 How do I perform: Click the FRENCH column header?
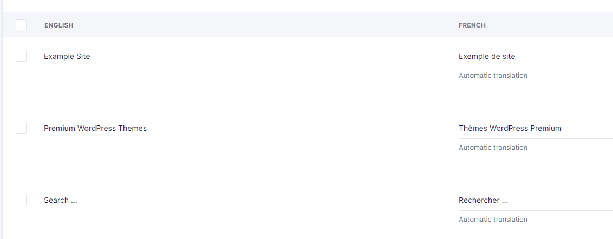click(x=472, y=25)
